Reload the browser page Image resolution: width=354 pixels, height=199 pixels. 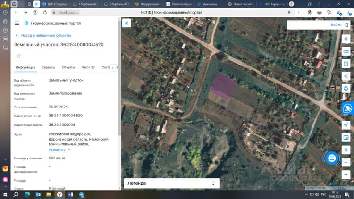[x=45, y=12]
